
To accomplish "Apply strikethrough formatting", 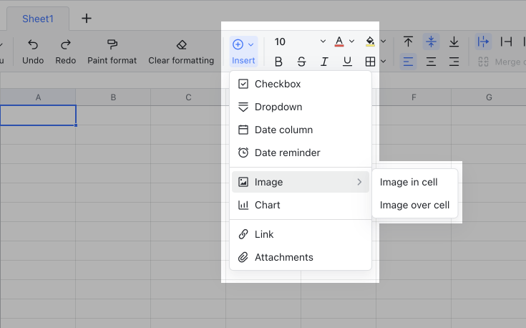I will [301, 62].
